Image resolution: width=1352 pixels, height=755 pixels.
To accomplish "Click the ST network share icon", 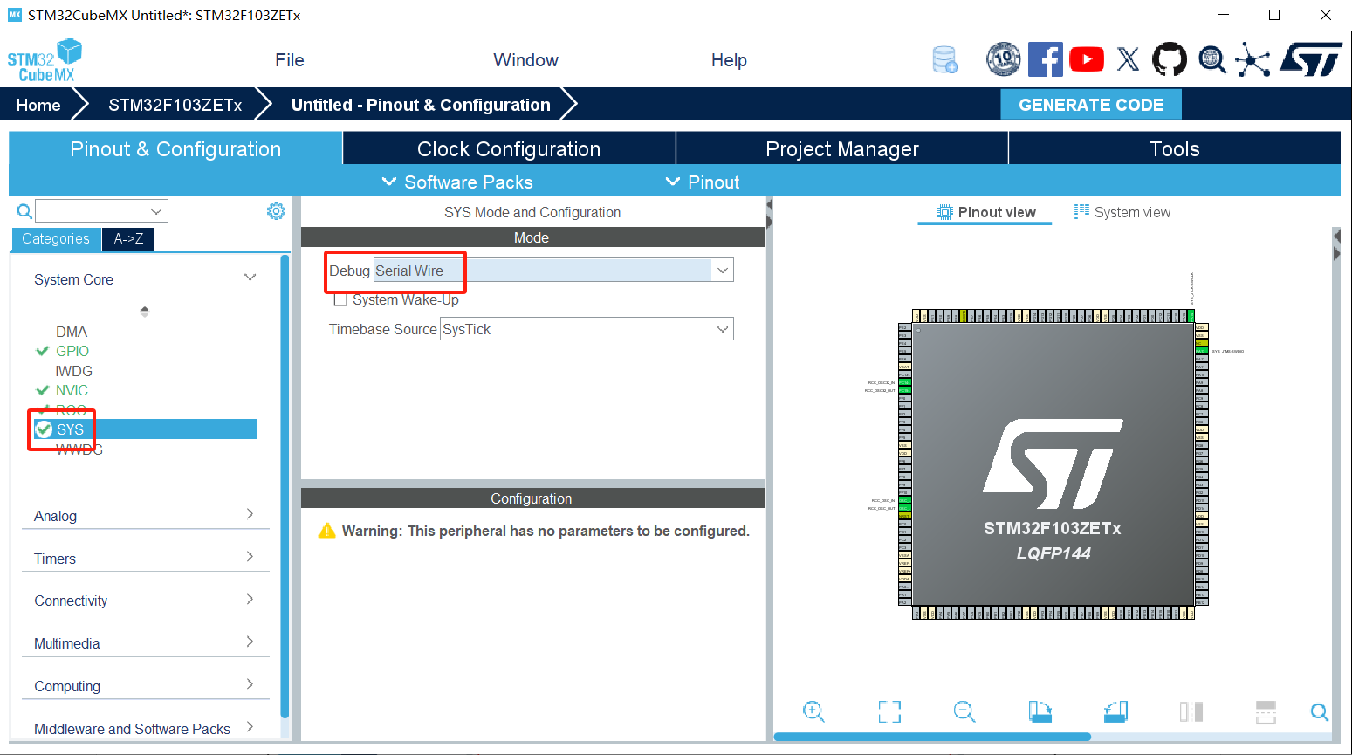I will pos(1252,59).
